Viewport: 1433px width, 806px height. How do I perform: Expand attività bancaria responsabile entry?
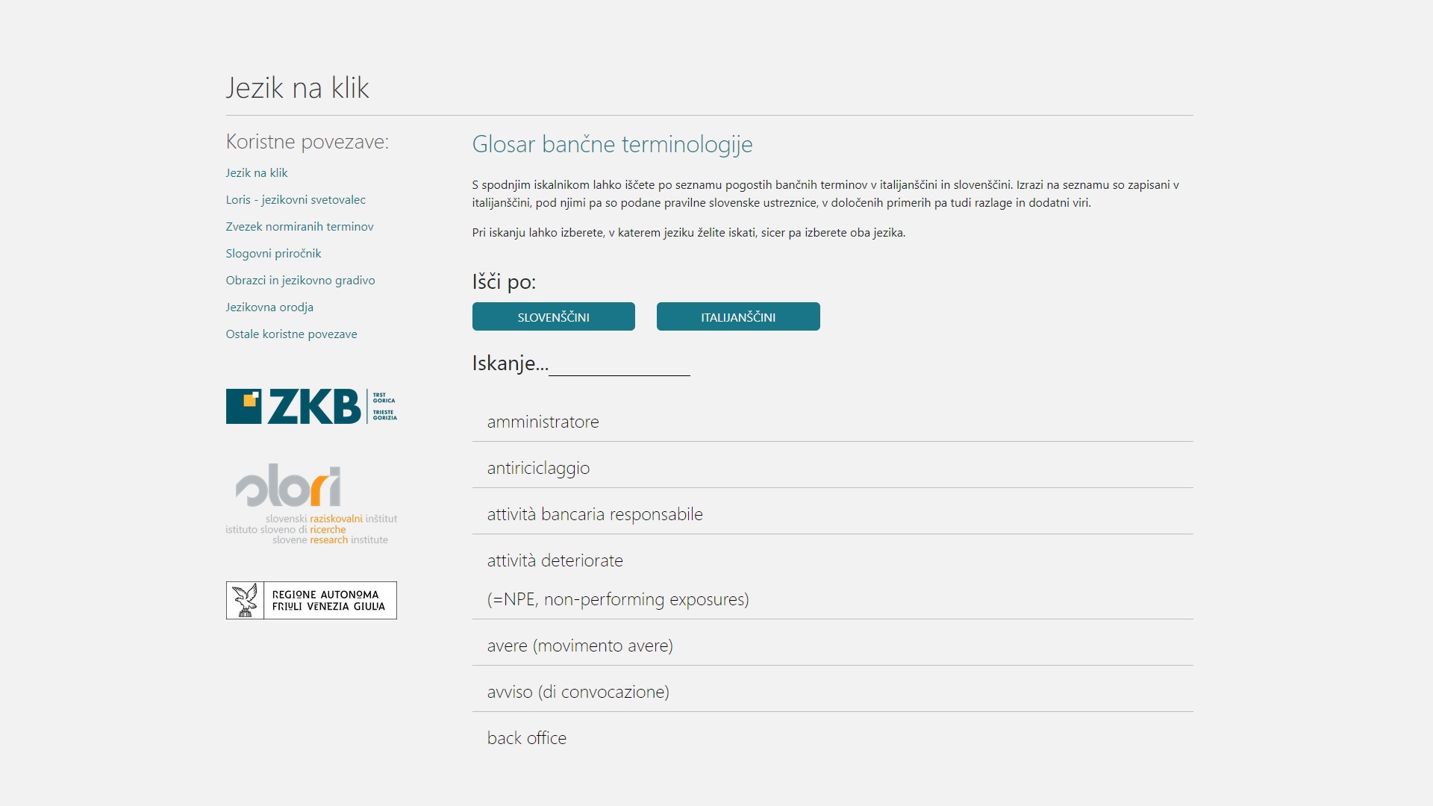pos(594,514)
